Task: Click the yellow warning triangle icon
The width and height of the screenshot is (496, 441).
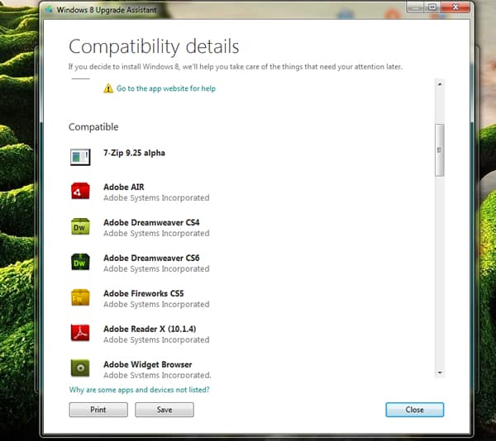Action: click(x=108, y=88)
